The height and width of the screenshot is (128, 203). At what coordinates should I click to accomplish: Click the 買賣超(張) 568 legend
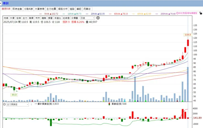[x=119, y=104]
